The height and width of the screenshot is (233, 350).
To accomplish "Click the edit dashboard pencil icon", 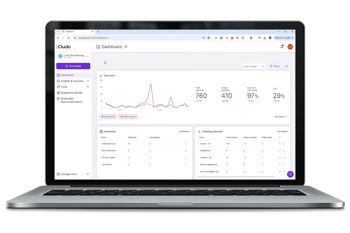I will click(286, 66).
